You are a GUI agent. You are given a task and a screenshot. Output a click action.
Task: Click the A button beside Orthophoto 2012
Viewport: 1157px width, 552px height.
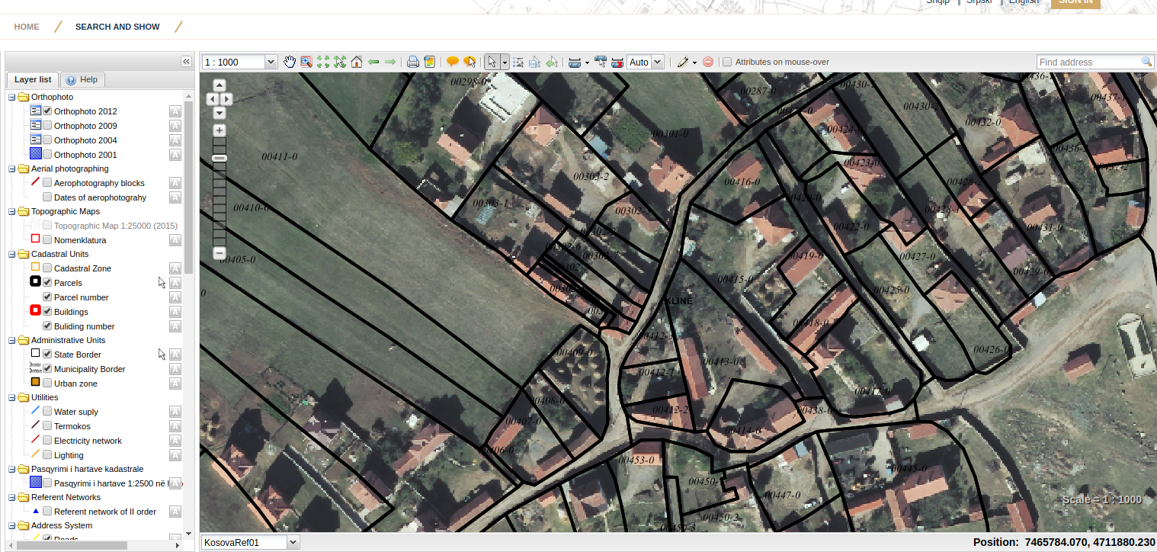click(175, 111)
